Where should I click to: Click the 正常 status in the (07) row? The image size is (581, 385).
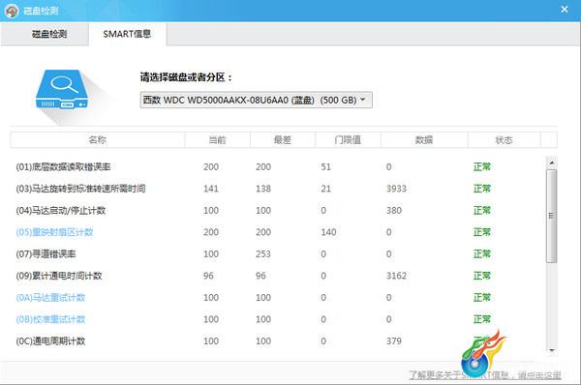coord(482,254)
